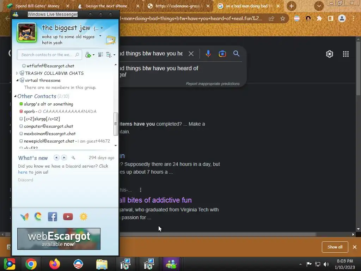Start Google voice search microphone
361x271 pixels.
[x=208, y=54]
